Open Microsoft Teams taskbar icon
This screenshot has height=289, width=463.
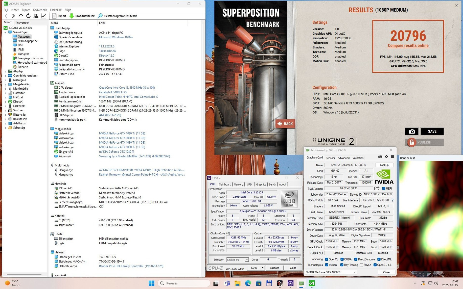pos(227,283)
